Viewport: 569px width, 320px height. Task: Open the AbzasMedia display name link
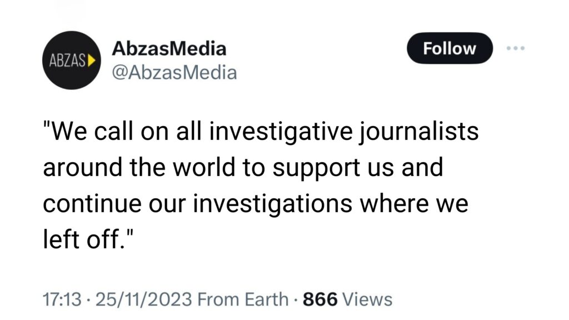pos(169,48)
